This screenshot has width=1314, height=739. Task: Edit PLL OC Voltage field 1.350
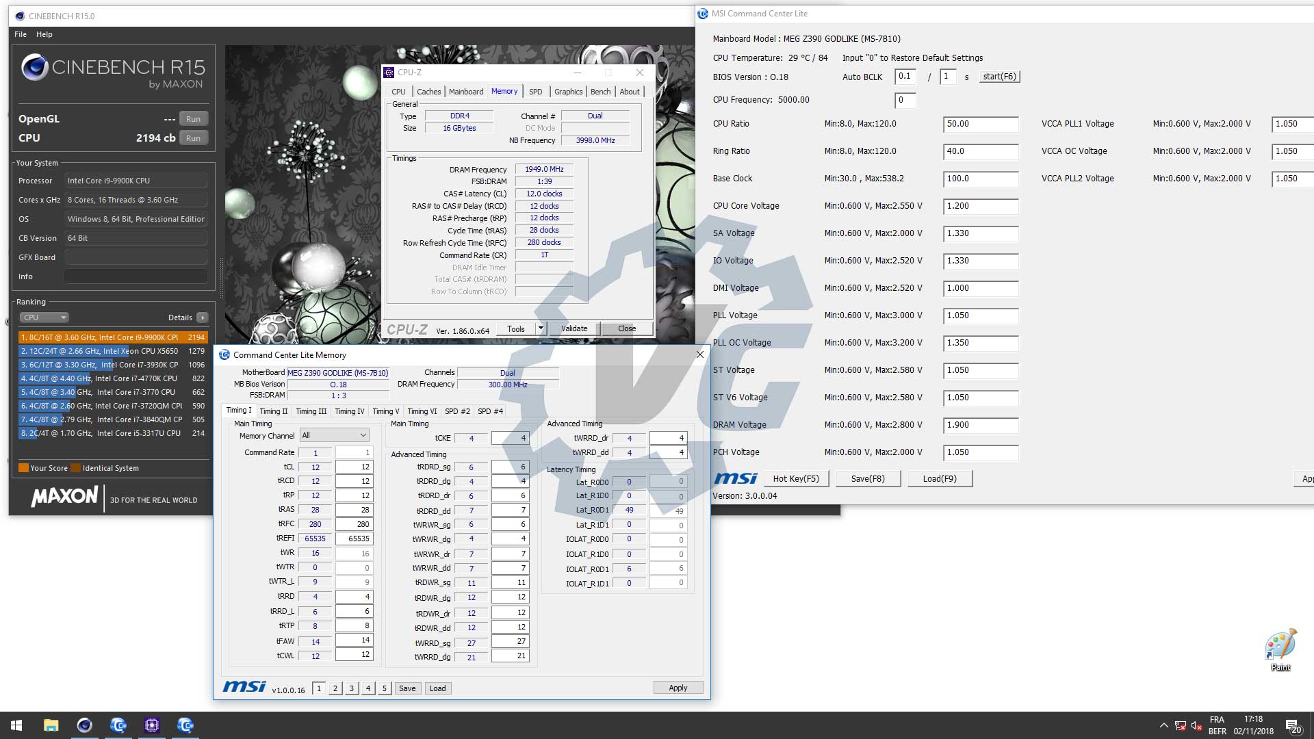coord(981,343)
